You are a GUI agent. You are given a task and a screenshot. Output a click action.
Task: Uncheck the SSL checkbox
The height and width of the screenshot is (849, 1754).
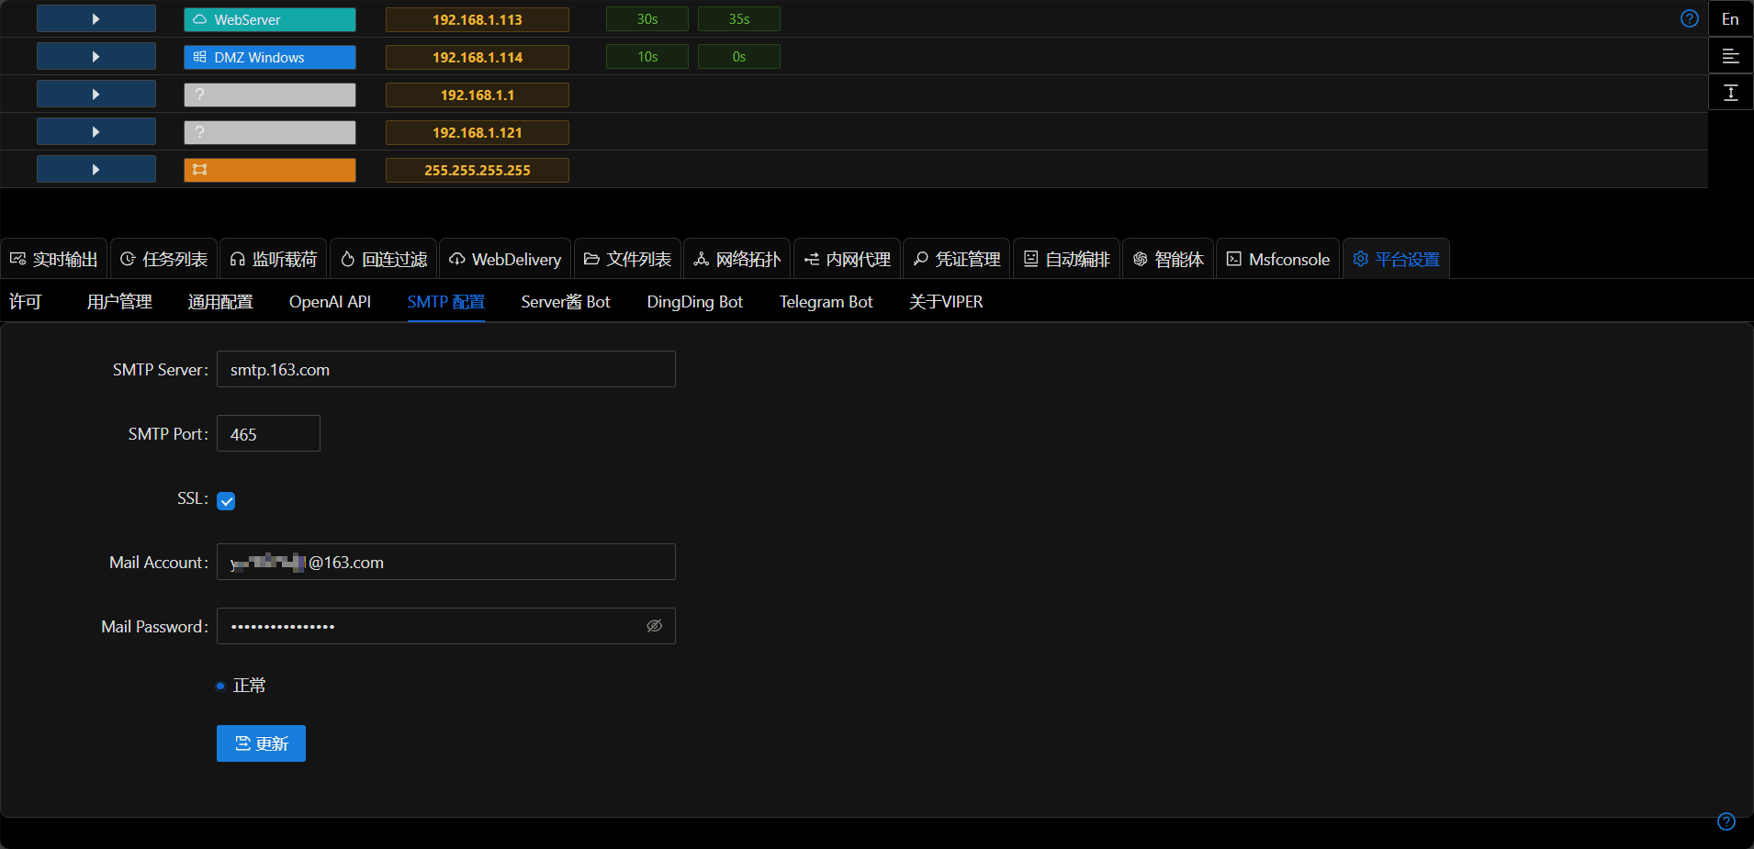click(226, 500)
